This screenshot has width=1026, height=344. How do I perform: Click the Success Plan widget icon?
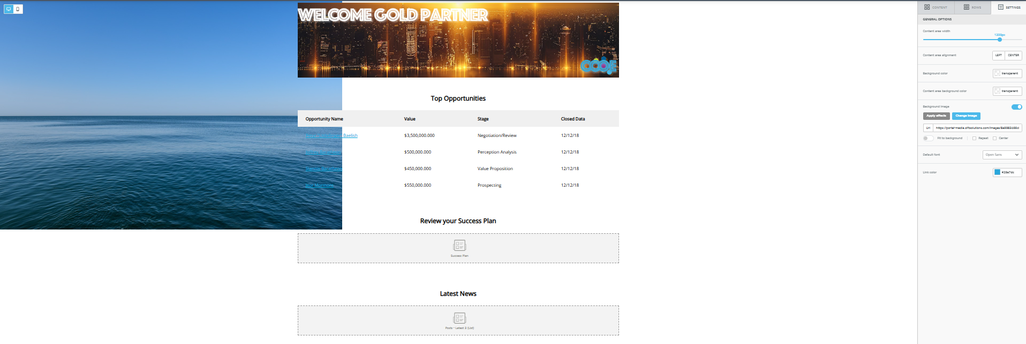click(x=459, y=246)
